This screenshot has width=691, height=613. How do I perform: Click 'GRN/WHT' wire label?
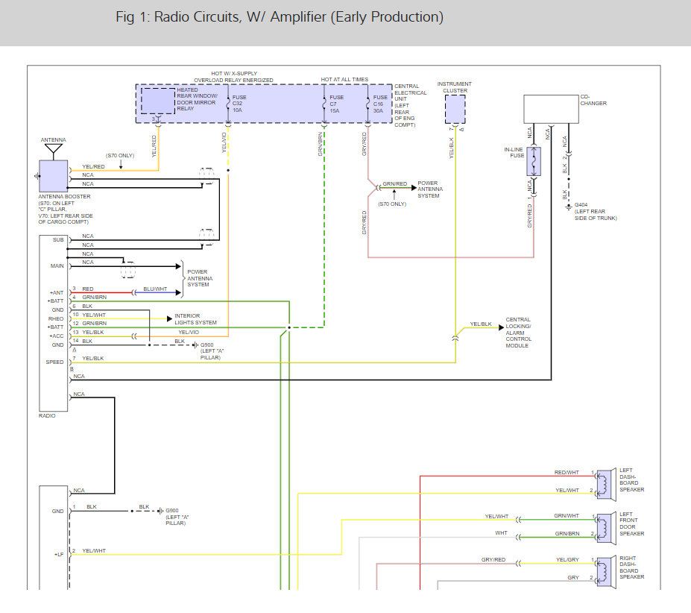coord(567,515)
